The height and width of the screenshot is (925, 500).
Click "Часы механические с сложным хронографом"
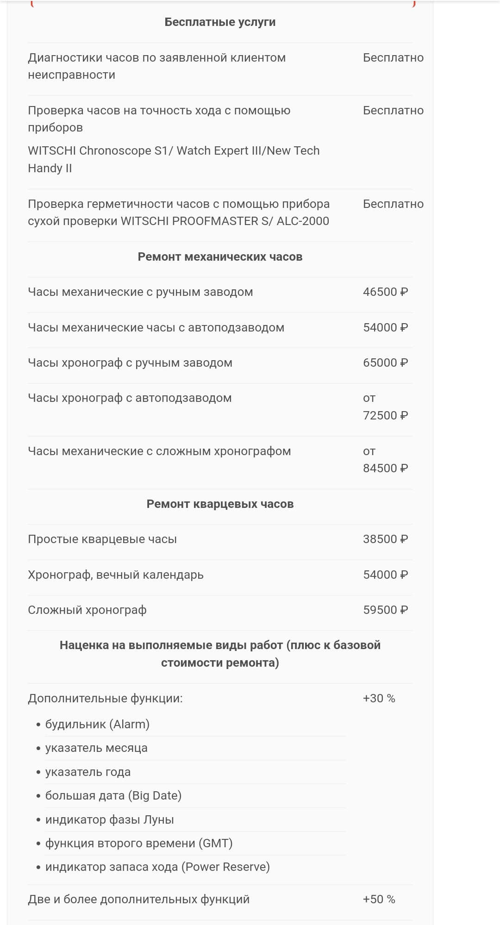coord(159,451)
